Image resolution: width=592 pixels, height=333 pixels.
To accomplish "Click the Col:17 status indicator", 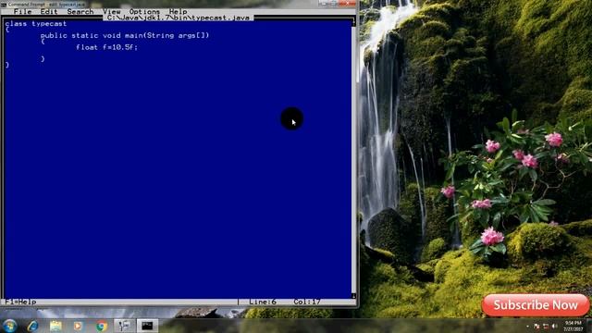I will pos(307,302).
